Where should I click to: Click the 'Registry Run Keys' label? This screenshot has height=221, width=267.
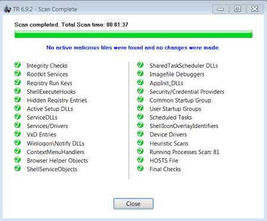pos(49,83)
